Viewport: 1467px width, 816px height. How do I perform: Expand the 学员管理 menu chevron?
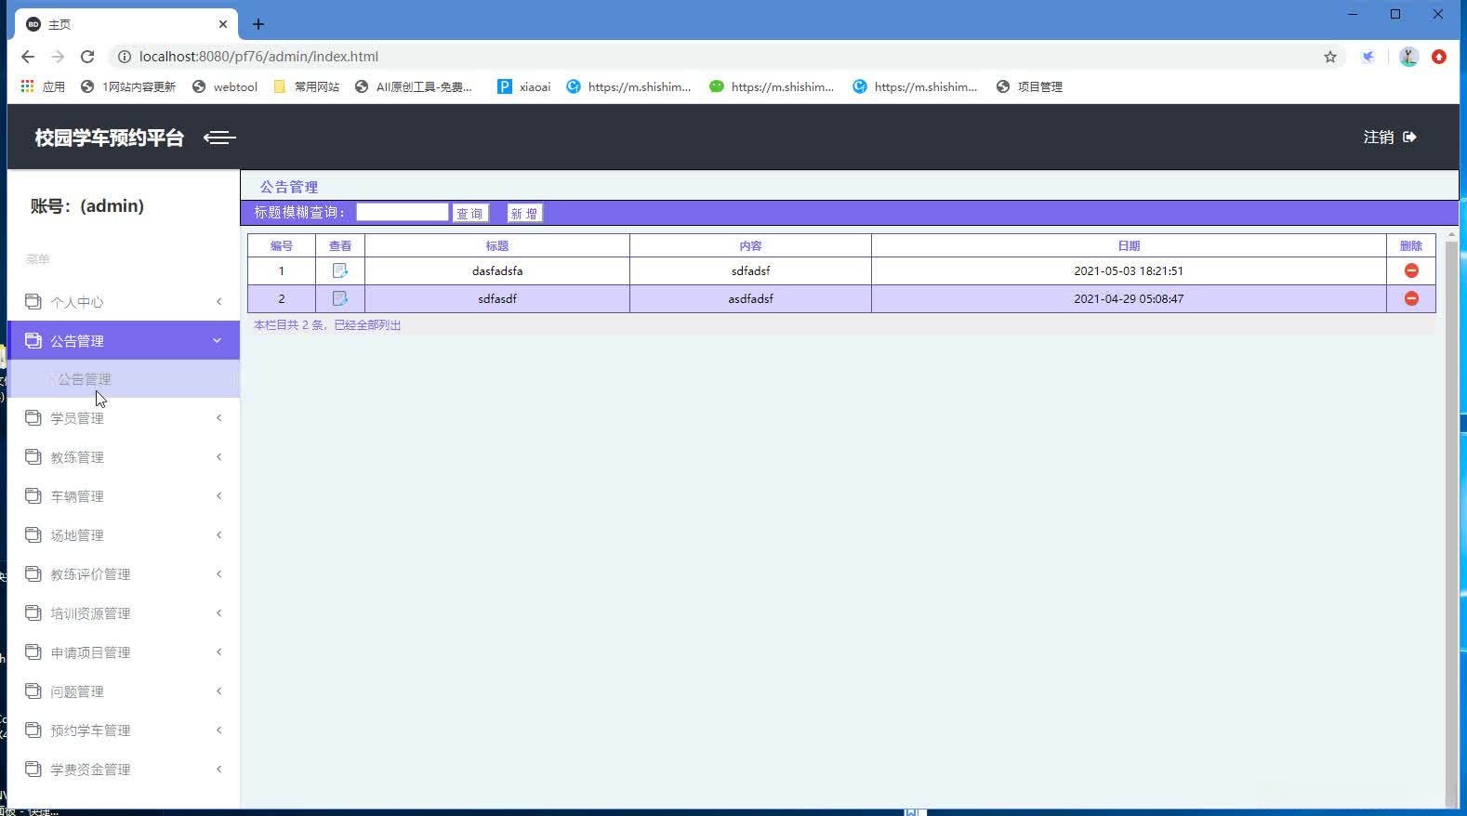(218, 417)
